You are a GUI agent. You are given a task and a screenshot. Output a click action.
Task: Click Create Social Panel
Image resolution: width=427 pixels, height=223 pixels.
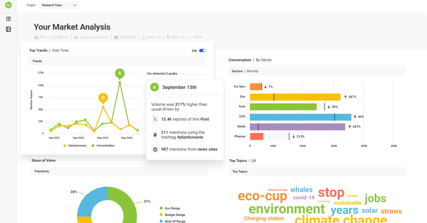[x=91, y=37]
